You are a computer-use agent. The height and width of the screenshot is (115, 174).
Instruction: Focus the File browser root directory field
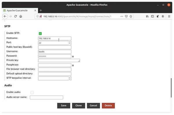(55, 69)
